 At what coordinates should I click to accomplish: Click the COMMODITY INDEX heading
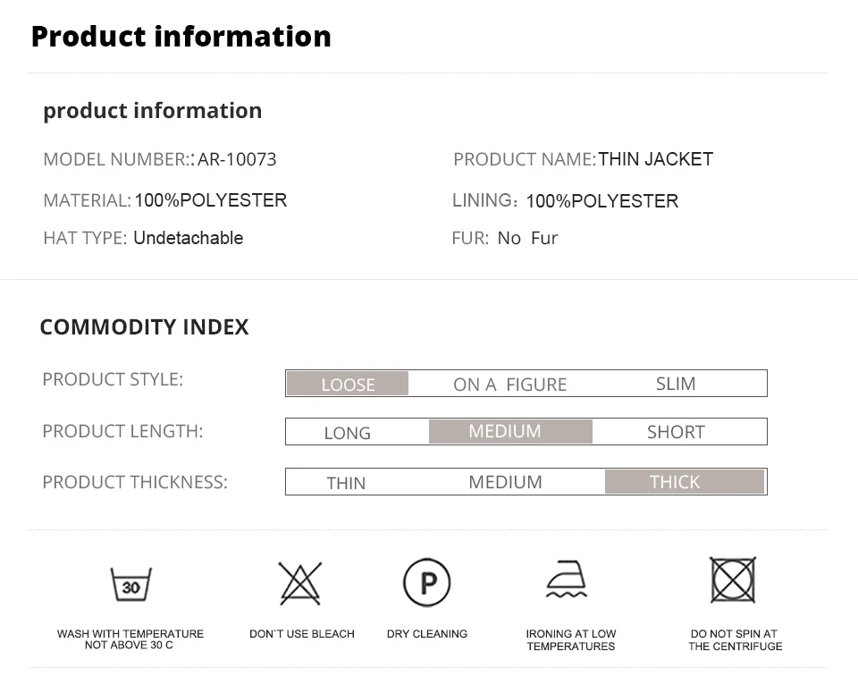tap(145, 327)
